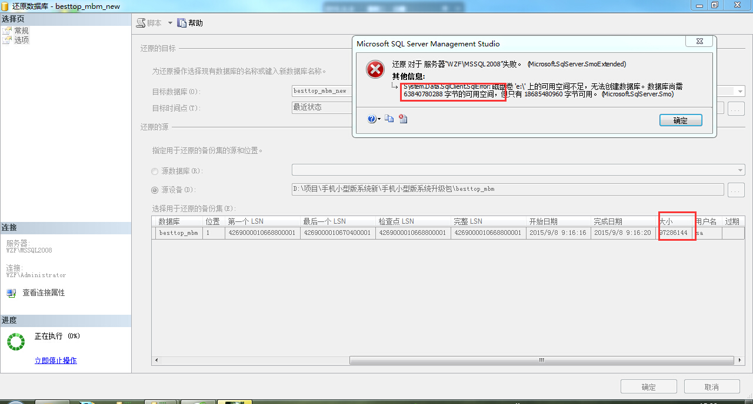Select the 源设备 radio button
The width and height of the screenshot is (753, 404).
(x=155, y=190)
